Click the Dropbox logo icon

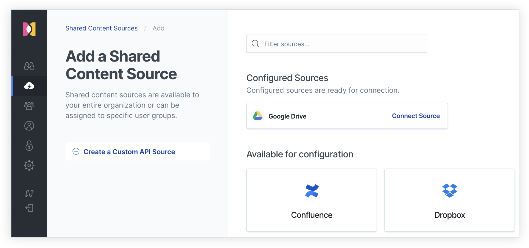click(x=450, y=190)
